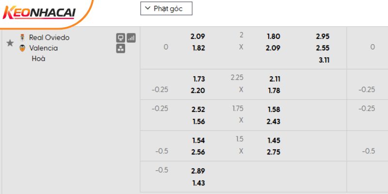Choose over 2 goals odds 1.80
The image size is (388, 194).
pos(274,36)
